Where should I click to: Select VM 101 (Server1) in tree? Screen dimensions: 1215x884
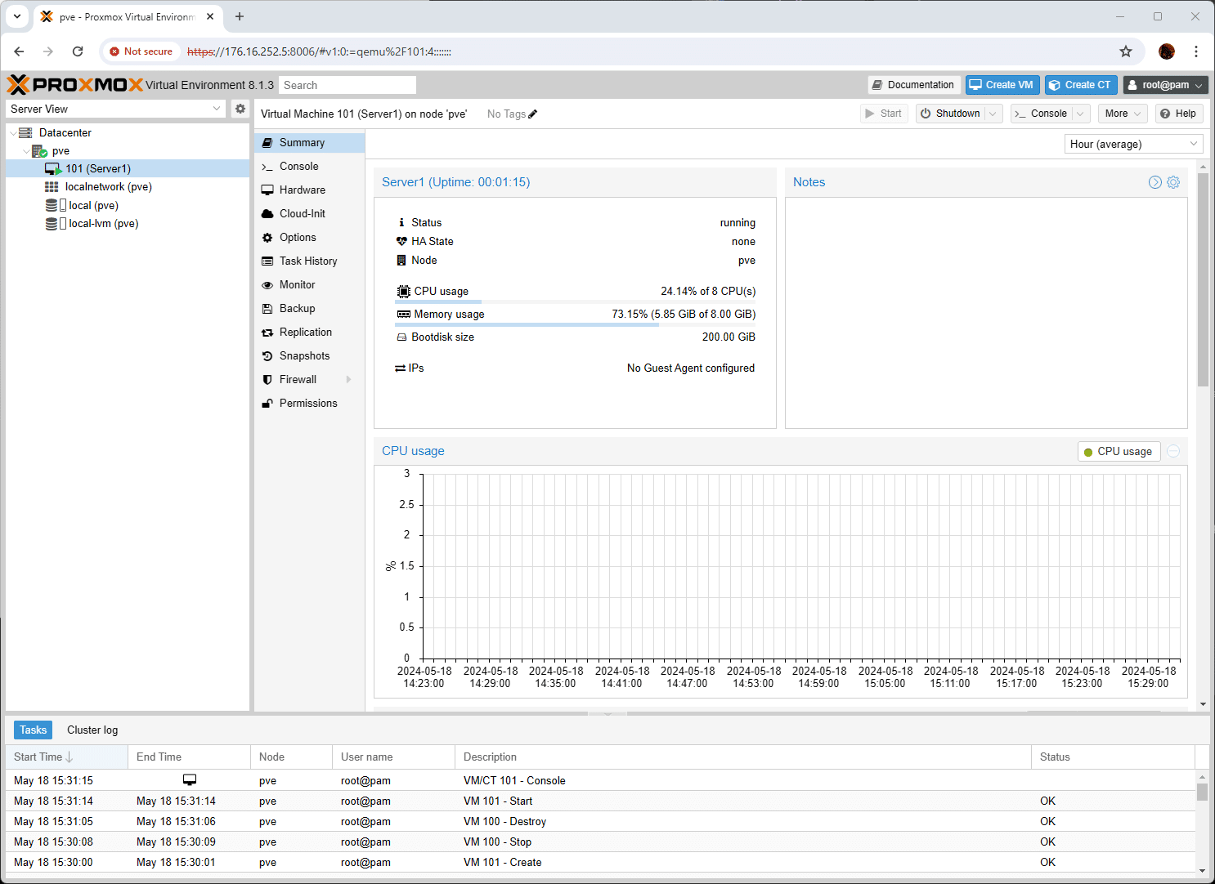tap(97, 169)
